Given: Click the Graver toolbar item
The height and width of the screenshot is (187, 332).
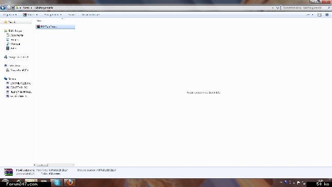Looking at the screenshot, I should (72, 15).
